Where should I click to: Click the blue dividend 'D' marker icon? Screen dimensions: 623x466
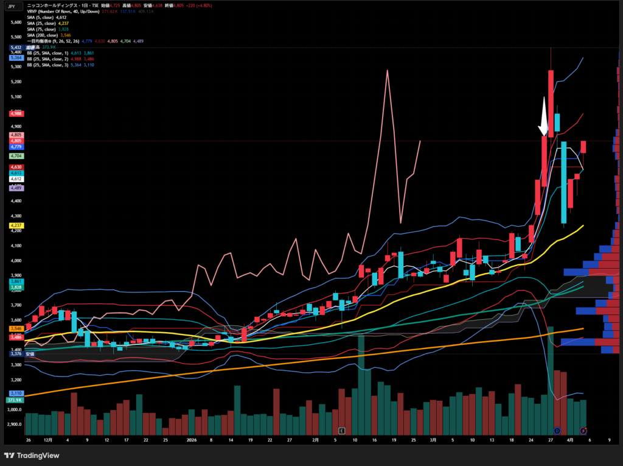pyautogui.click(x=557, y=431)
